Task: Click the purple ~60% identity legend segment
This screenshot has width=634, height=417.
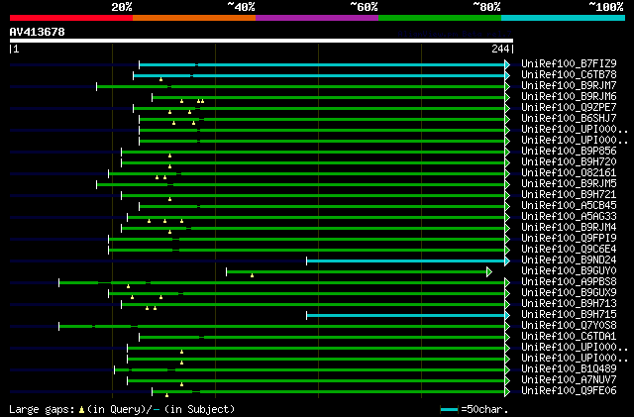Action: pyautogui.click(x=317, y=18)
